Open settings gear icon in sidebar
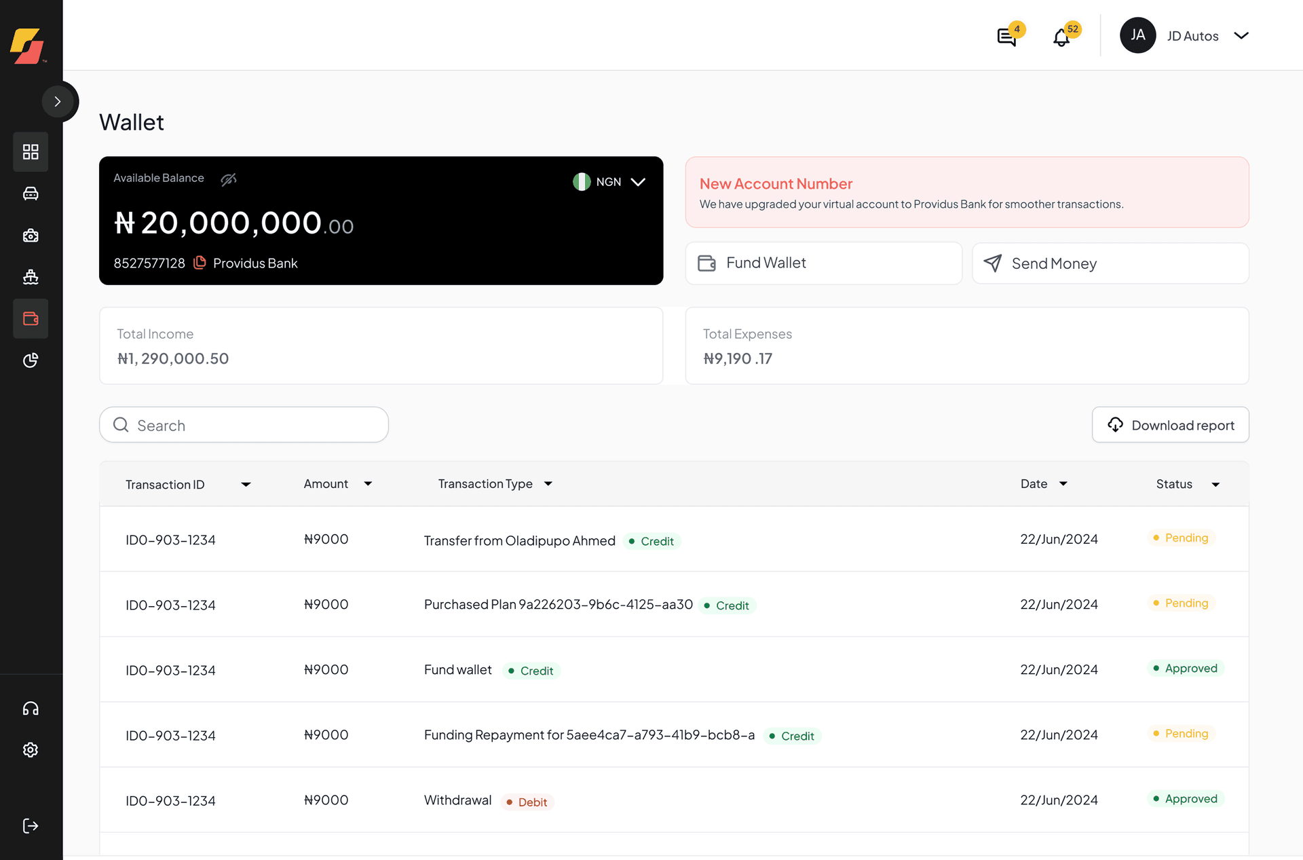Screen dimensions: 1303x860 tap(31, 750)
